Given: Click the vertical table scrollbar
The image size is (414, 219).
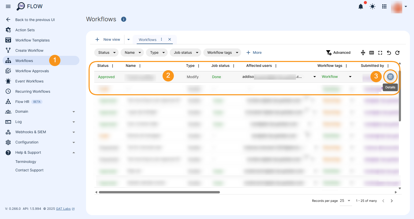Looking at the screenshot, I should coord(400,96).
